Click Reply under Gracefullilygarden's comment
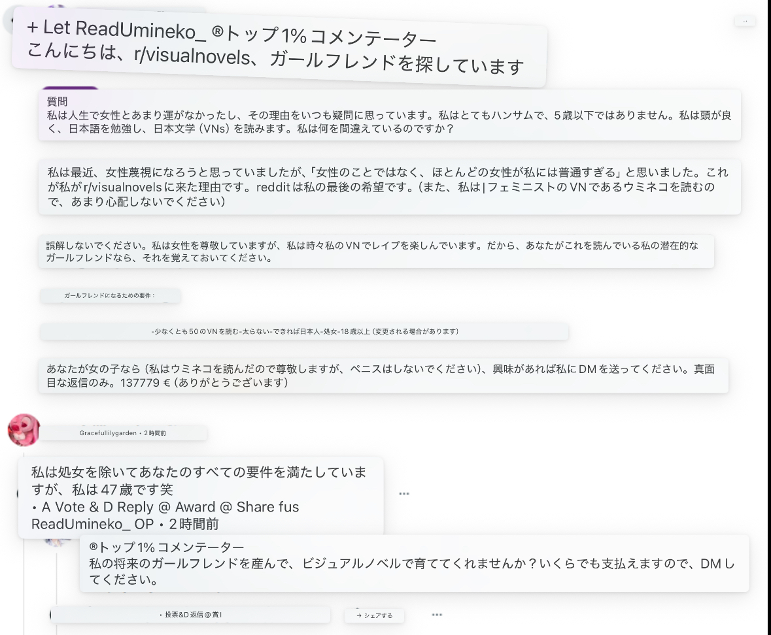 134,507
